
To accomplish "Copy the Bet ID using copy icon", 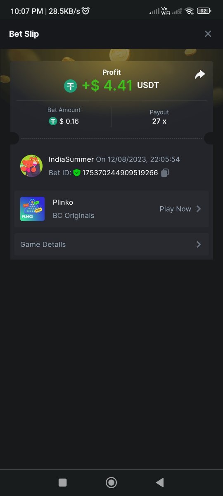I will click(x=165, y=173).
